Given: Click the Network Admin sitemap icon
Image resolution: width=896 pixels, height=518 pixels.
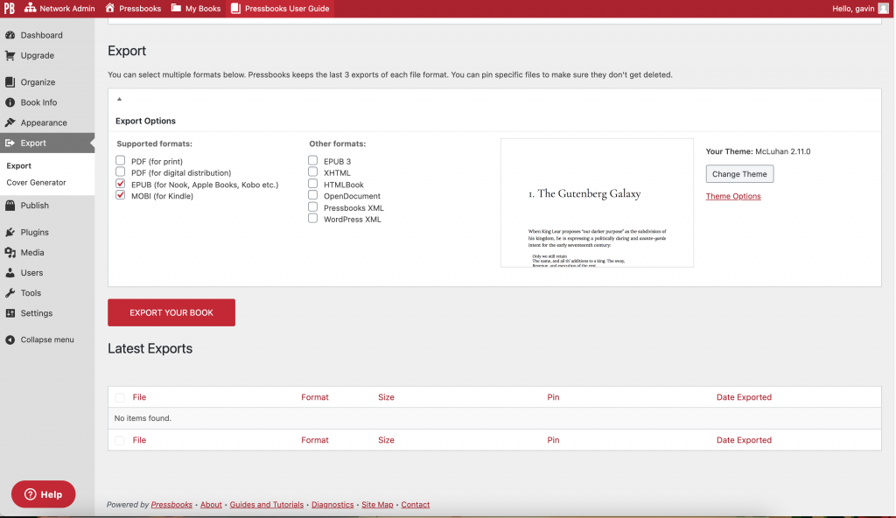Looking at the screenshot, I should tap(30, 8).
